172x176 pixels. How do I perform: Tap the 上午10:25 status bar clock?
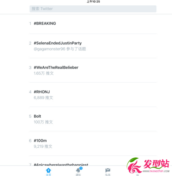click(x=93, y=1)
